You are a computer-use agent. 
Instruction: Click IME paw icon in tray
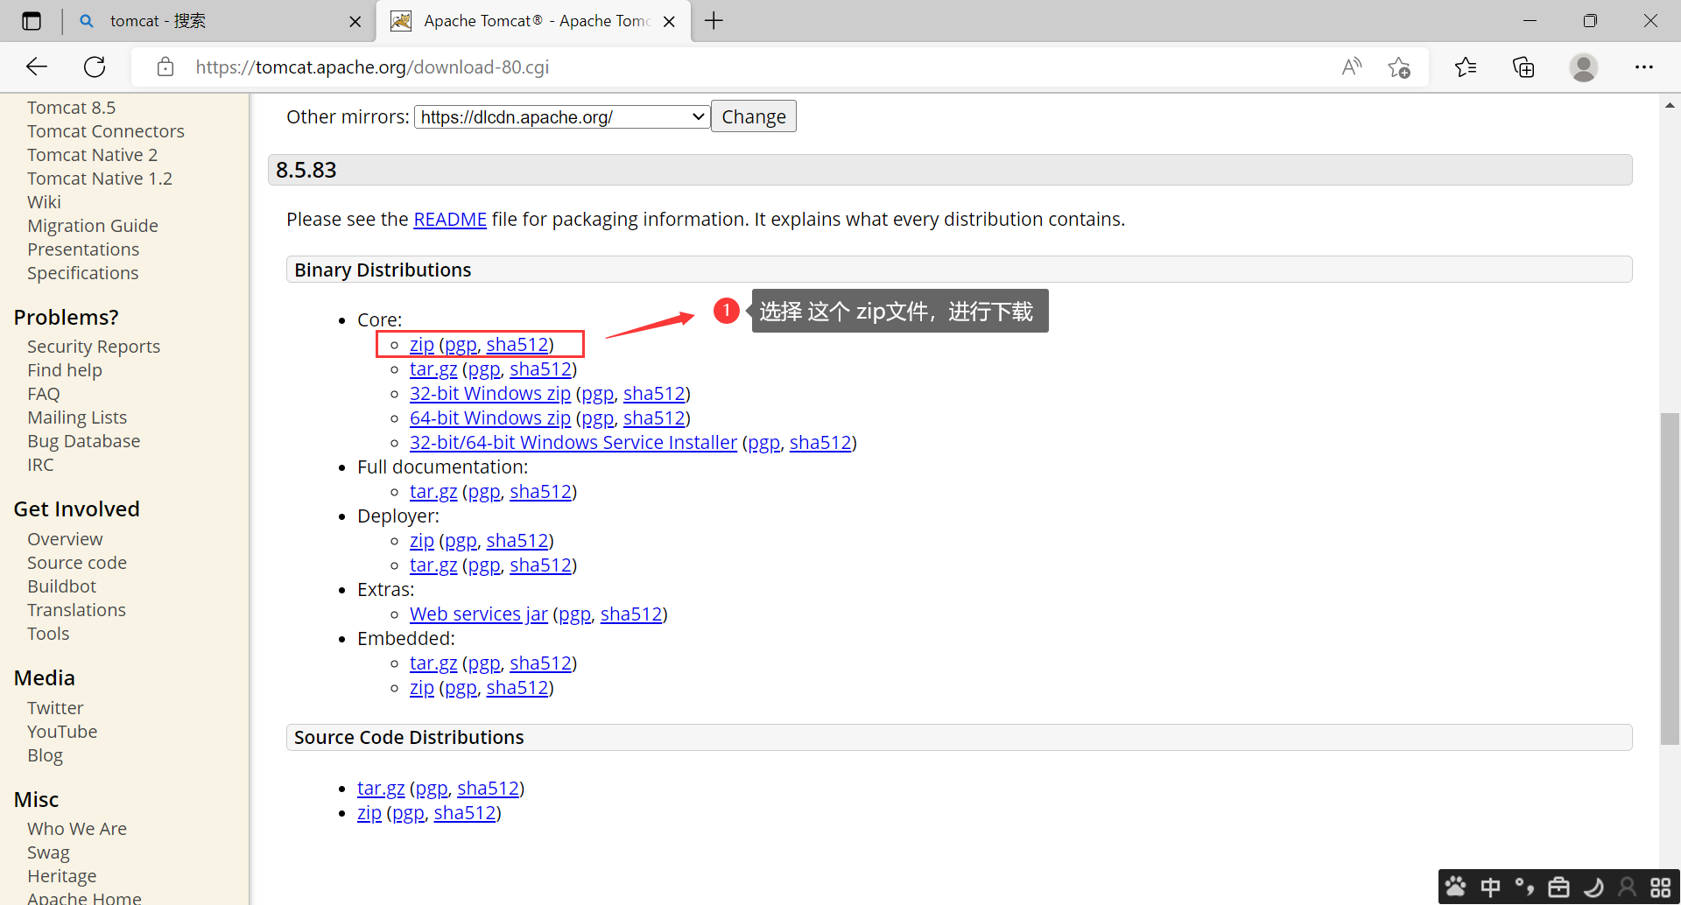(1455, 887)
